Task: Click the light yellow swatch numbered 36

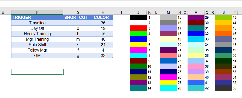Action: pos(196,55)
